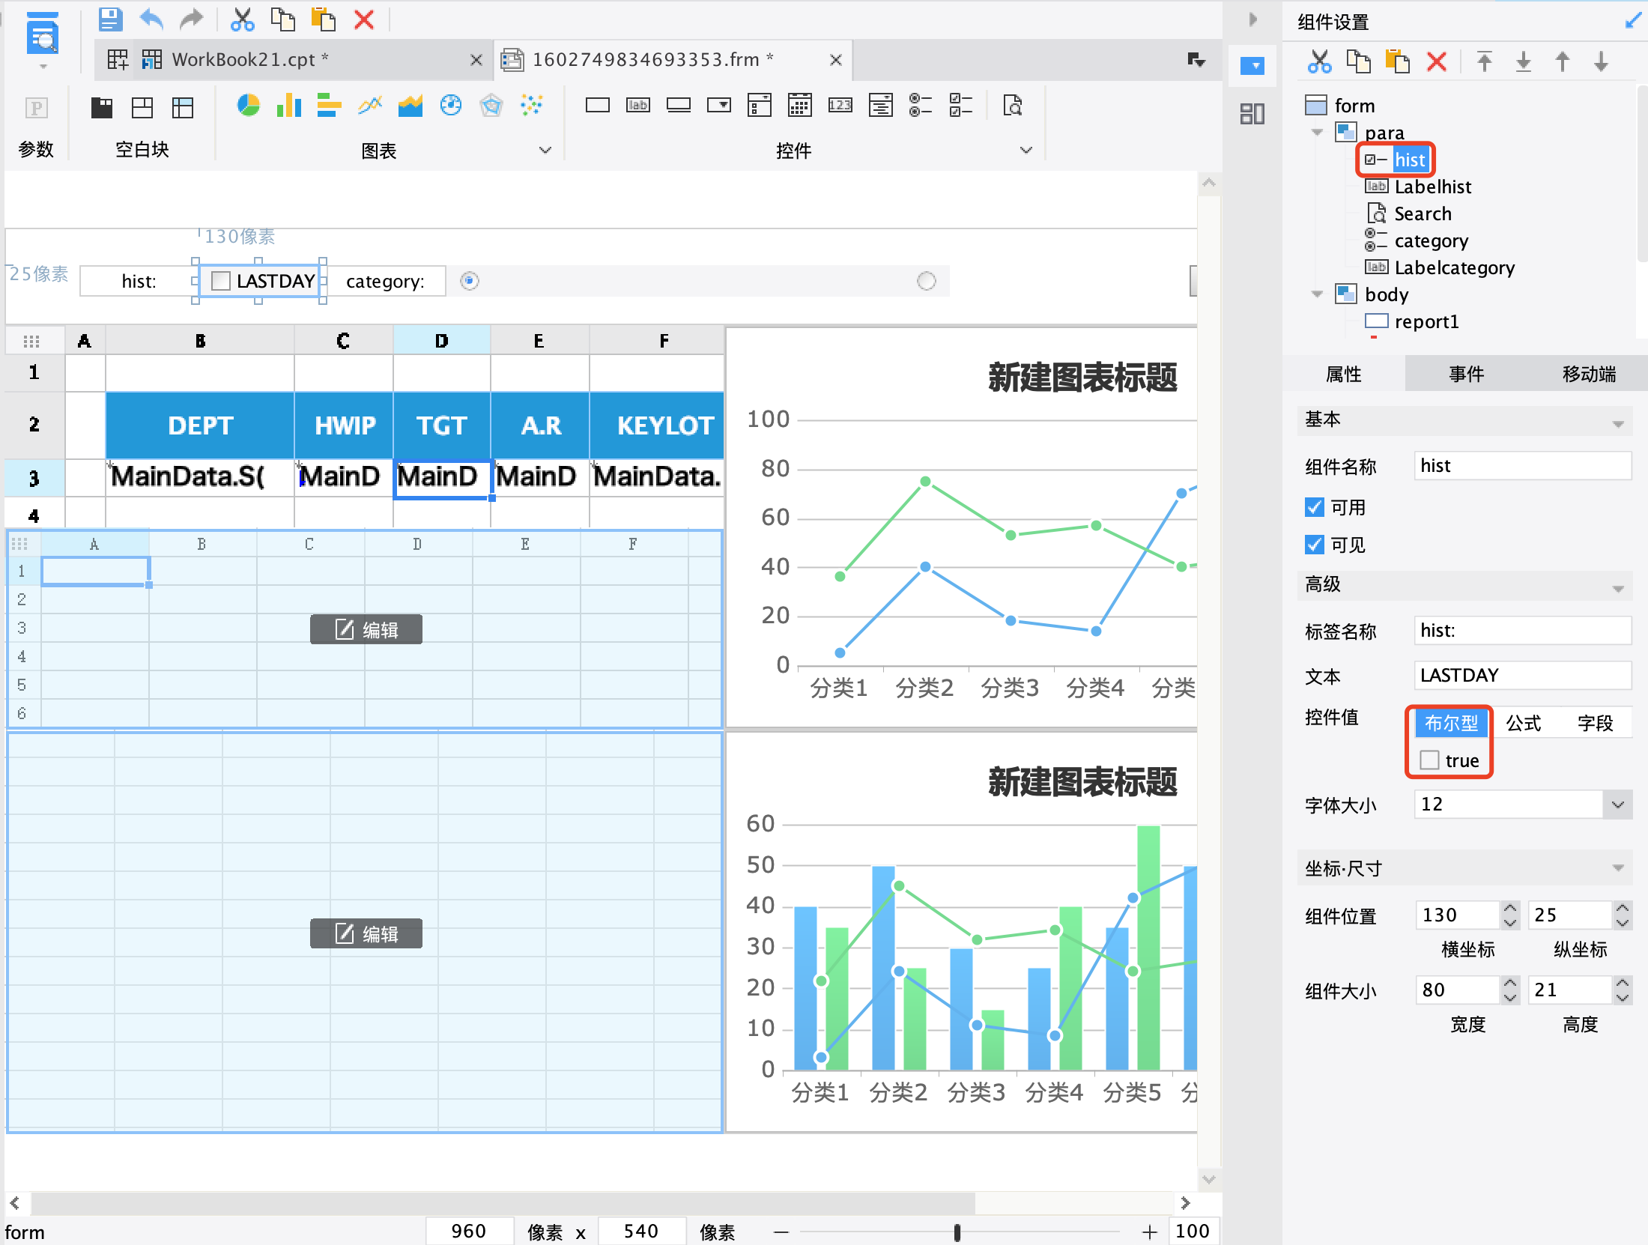Select 公式 formula value type

(x=1524, y=723)
